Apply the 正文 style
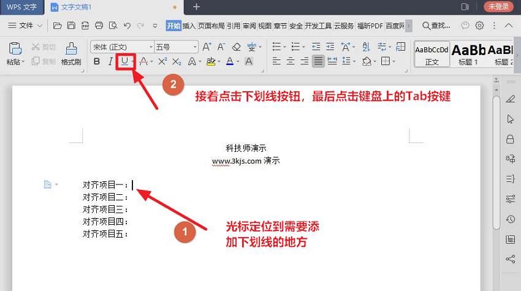 click(432, 55)
